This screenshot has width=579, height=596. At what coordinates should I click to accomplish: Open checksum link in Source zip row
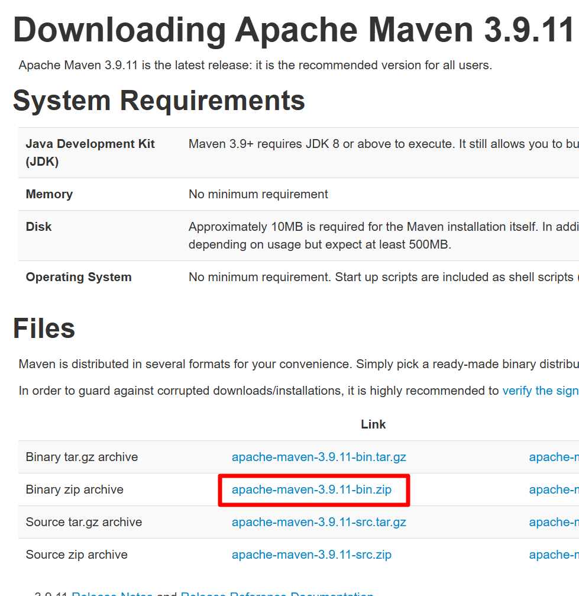point(554,555)
